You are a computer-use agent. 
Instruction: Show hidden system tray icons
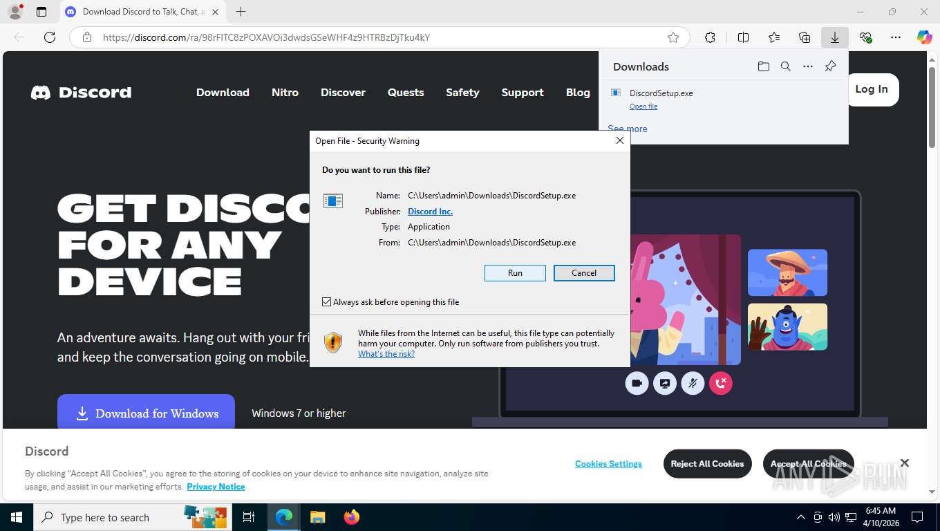(800, 517)
